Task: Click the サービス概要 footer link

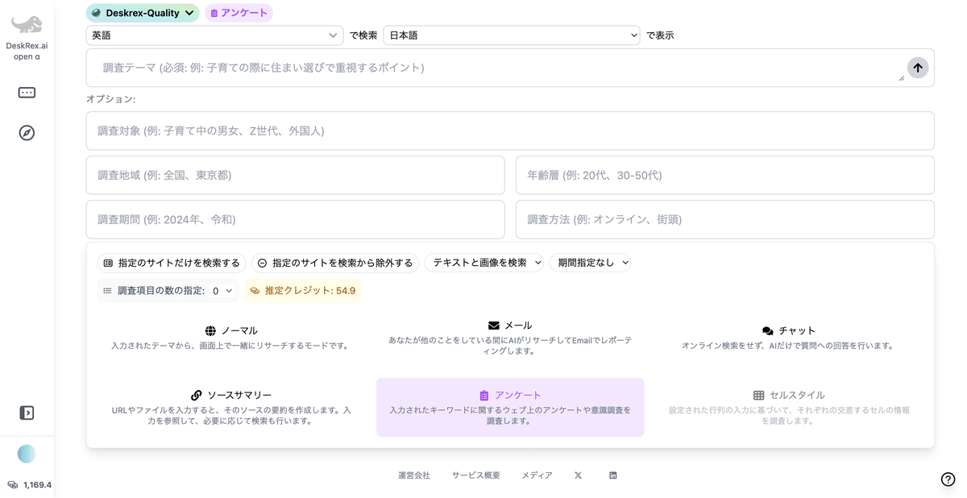Action: (476, 475)
